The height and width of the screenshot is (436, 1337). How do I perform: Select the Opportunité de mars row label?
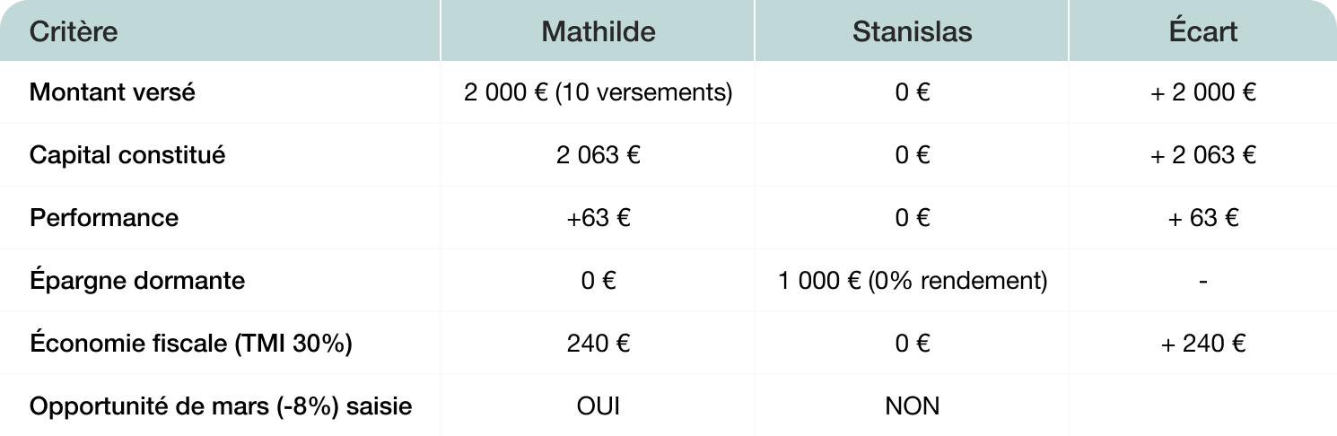221,406
